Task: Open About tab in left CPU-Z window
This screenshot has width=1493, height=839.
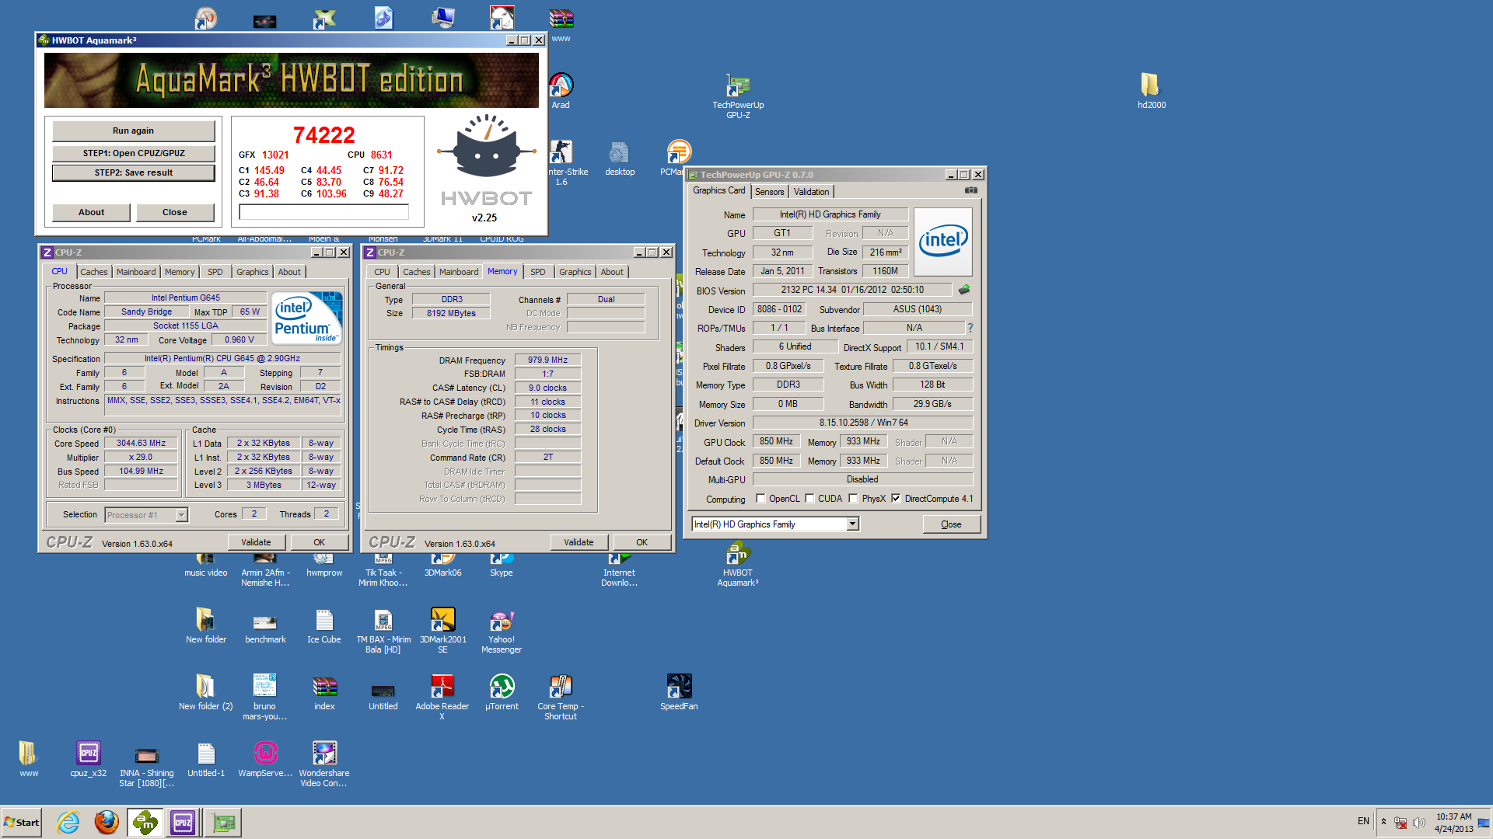Action: point(289,272)
